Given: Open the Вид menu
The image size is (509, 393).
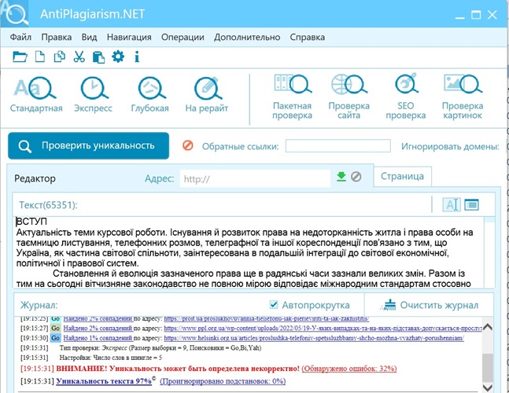Looking at the screenshot, I should tap(89, 37).
